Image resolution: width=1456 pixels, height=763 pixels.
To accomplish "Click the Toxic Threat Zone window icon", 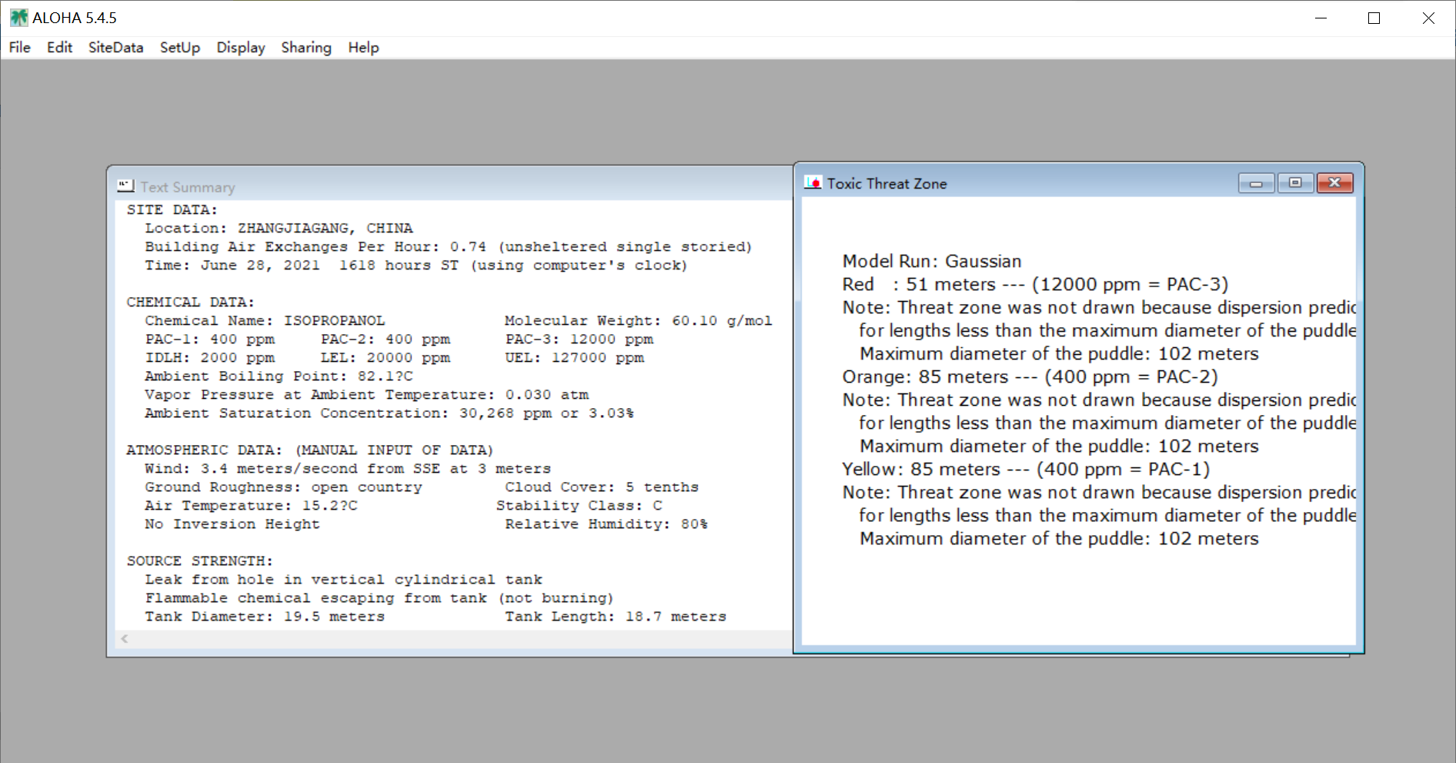I will click(813, 183).
